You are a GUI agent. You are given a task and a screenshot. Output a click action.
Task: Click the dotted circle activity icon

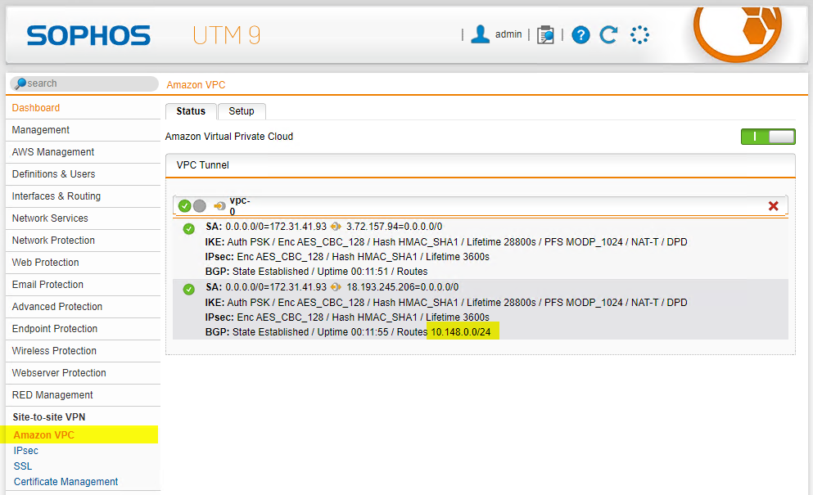tap(639, 34)
